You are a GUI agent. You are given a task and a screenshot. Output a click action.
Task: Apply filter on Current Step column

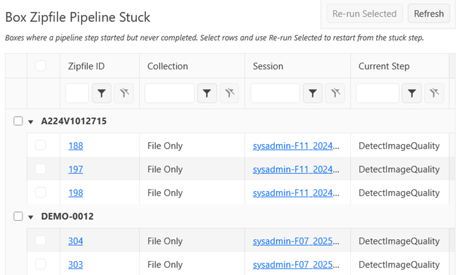[x=411, y=93]
